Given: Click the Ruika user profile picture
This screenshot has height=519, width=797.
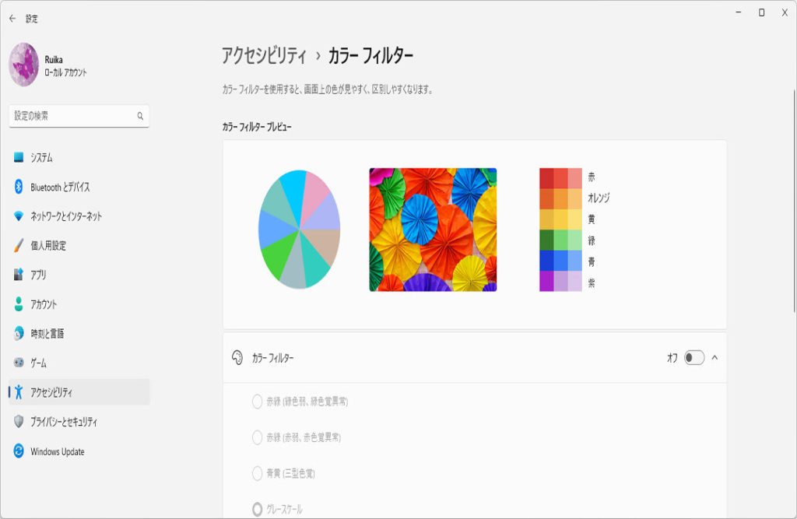Looking at the screenshot, I should point(23,65).
